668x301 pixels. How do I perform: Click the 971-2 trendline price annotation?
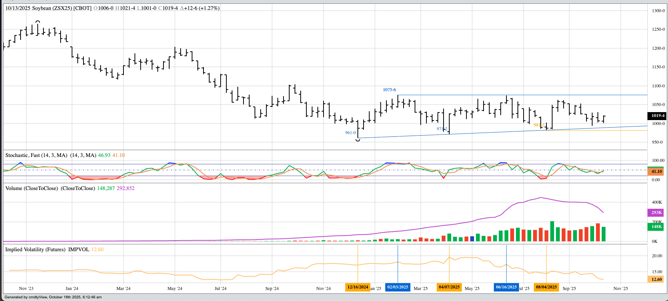tap(442, 129)
